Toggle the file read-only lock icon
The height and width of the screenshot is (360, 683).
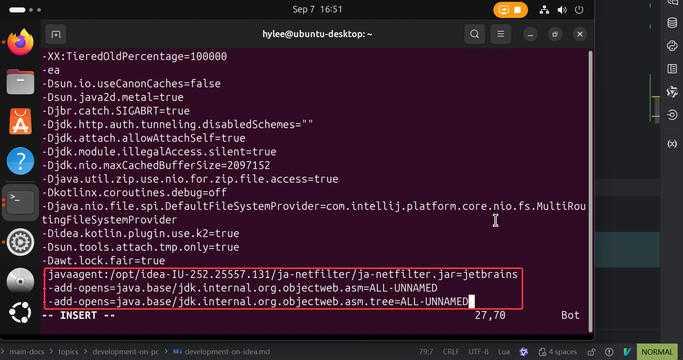click(592, 352)
